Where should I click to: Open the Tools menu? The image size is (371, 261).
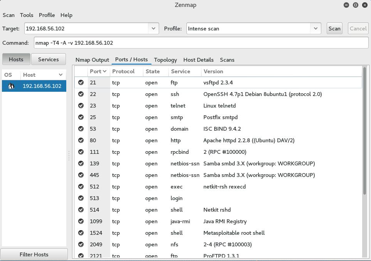(27, 15)
